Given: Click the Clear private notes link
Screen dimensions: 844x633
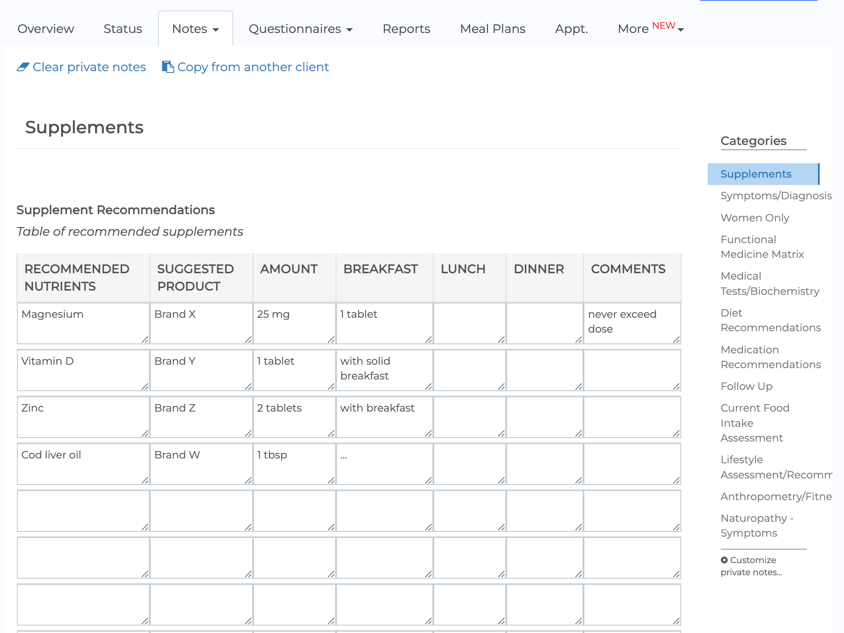Looking at the screenshot, I should click(x=89, y=67).
